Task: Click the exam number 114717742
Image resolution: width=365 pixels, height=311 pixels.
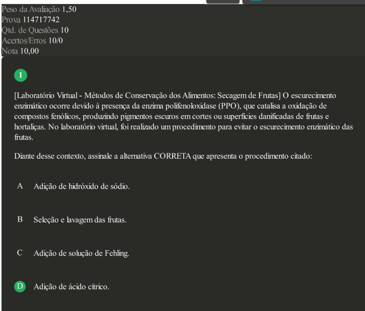Action: tap(41, 20)
